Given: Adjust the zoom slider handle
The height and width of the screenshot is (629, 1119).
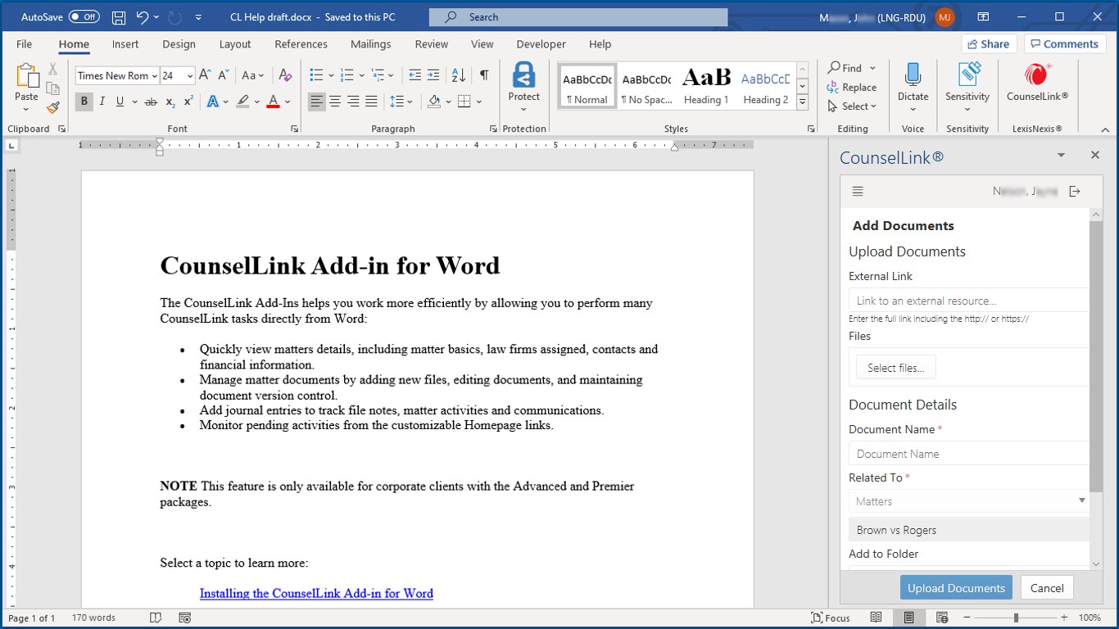Looking at the screenshot, I should [1016, 618].
